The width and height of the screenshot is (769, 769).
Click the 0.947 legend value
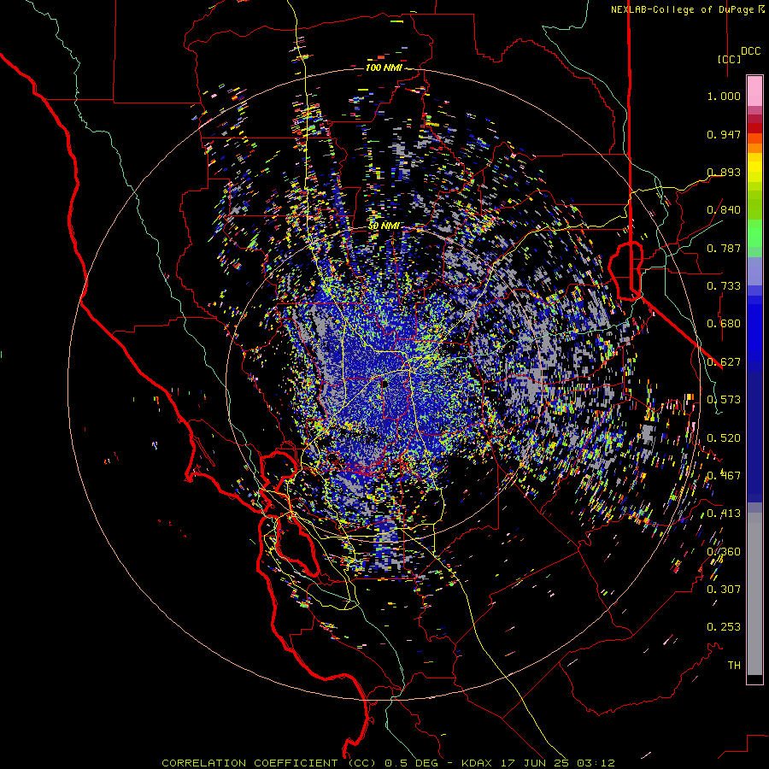click(724, 134)
